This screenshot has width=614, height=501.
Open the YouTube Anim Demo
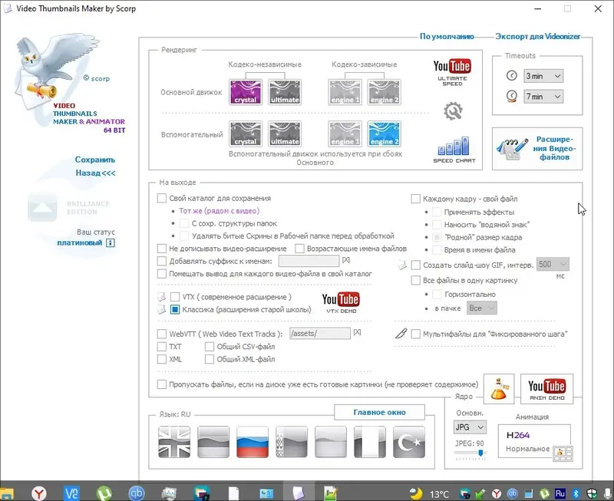[548, 388]
